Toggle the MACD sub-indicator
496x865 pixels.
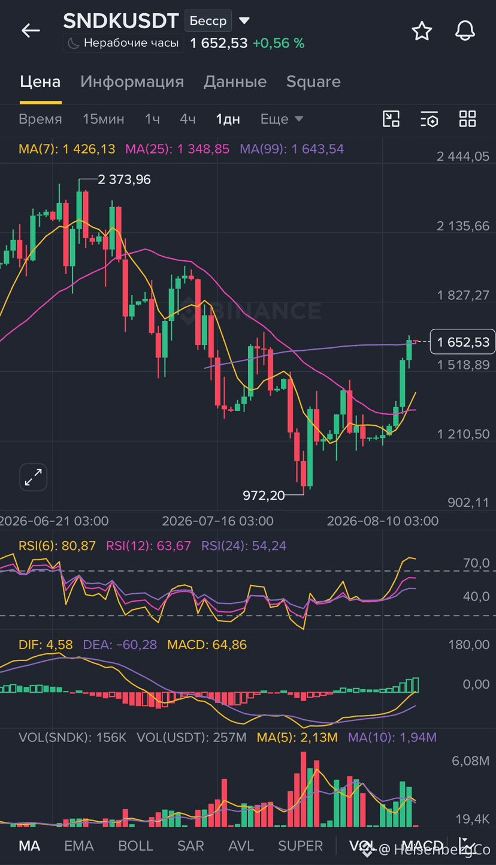click(x=422, y=846)
